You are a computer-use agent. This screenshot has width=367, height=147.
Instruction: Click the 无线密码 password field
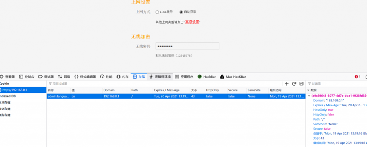coord(187,46)
